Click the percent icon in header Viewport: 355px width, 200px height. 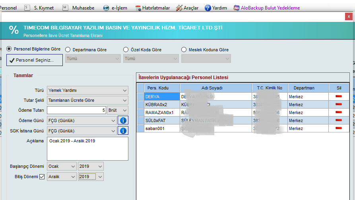(x=14, y=30)
